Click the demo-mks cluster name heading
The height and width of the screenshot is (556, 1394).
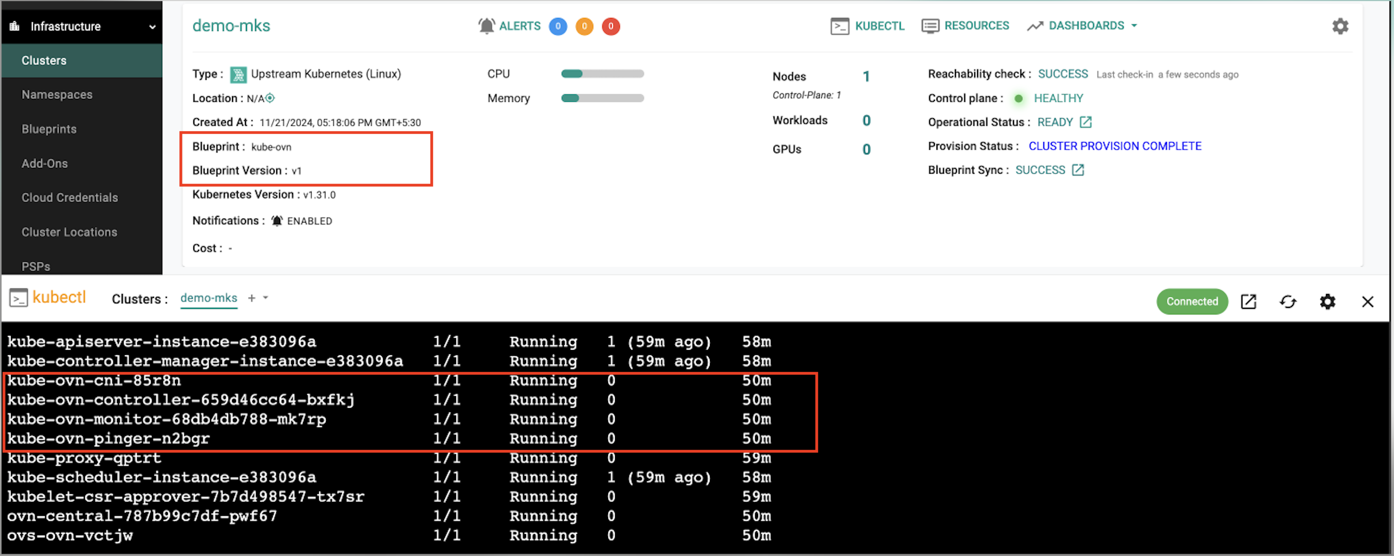[231, 26]
